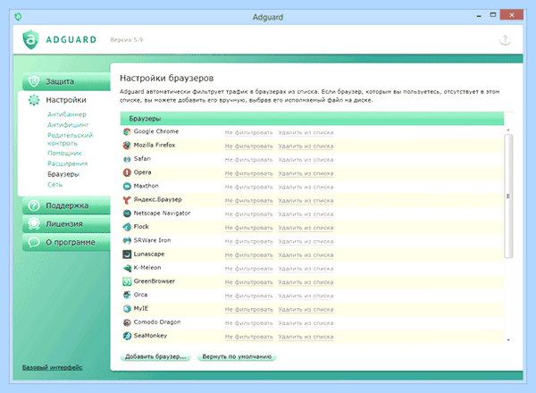536x393 pixels.
Task: Click the scrollbar up arrow
Action: [508, 130]
